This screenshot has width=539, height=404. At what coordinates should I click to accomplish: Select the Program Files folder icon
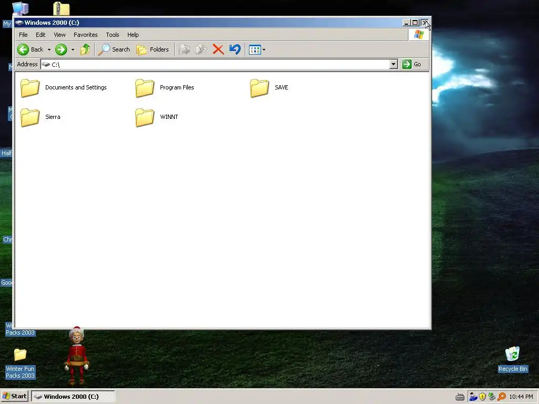click(145, 88)
